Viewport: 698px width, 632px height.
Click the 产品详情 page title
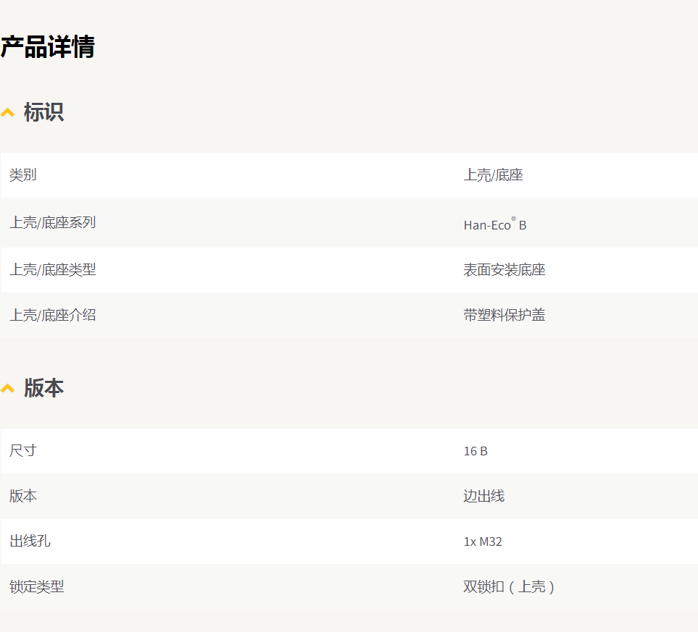click(48, 48)
